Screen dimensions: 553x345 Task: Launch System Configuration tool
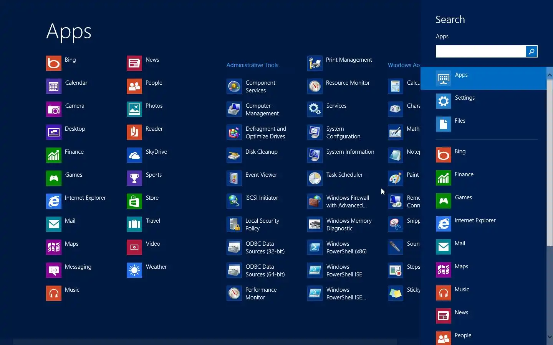(315, 132)
